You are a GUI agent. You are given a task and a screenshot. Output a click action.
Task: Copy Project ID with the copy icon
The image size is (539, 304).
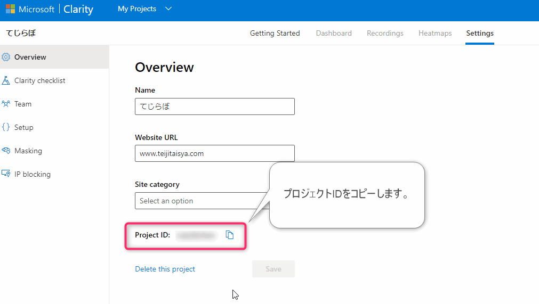[230, 235]
